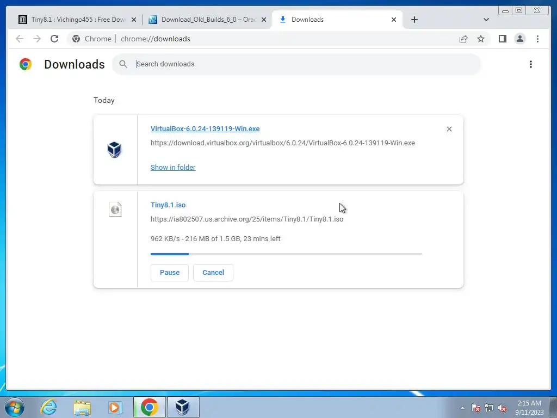Open the Chrome three-dot menu in toolbar
The width and height of the screenshot is (557, 418).
[x=537, y=39]
